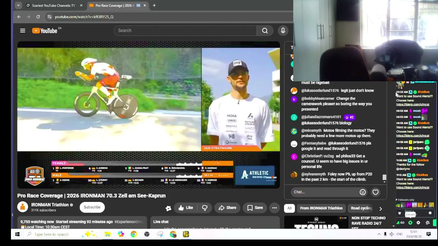Viewport: 438px width, 246px height.
Task: Click the live chat scrollbar thumb
Action: coord(384,177)
